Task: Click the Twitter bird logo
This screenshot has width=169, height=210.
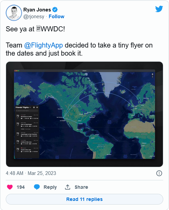Action: pos(159,9)
